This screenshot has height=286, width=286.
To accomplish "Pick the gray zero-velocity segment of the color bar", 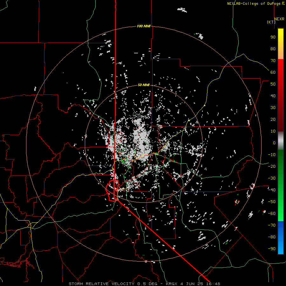I will point(281,141).
